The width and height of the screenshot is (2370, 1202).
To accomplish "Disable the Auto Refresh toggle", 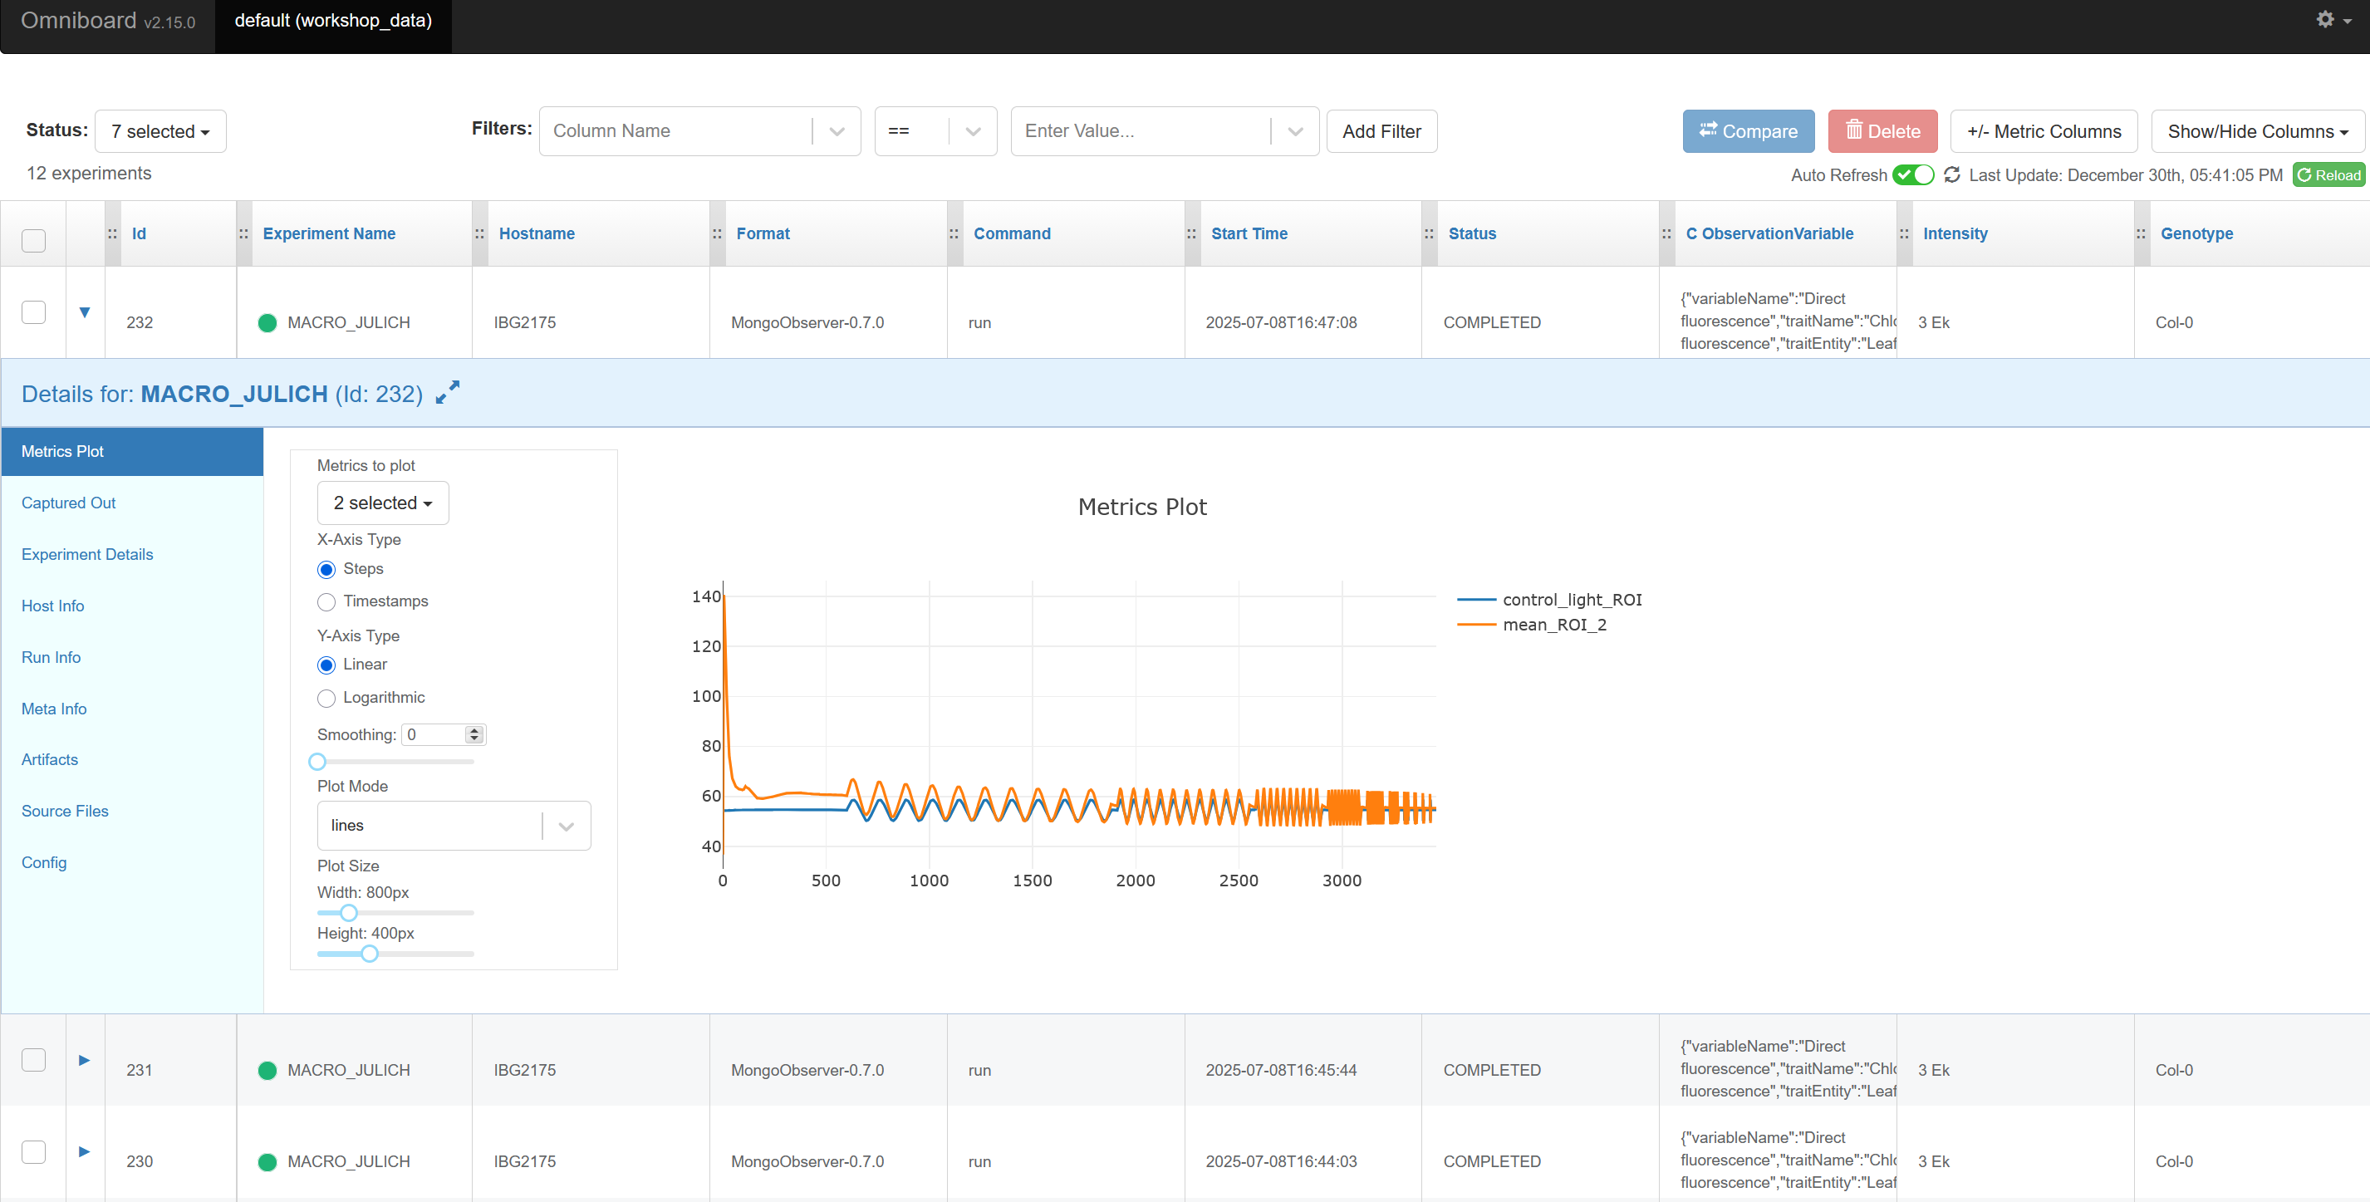I will [1913, 174].
